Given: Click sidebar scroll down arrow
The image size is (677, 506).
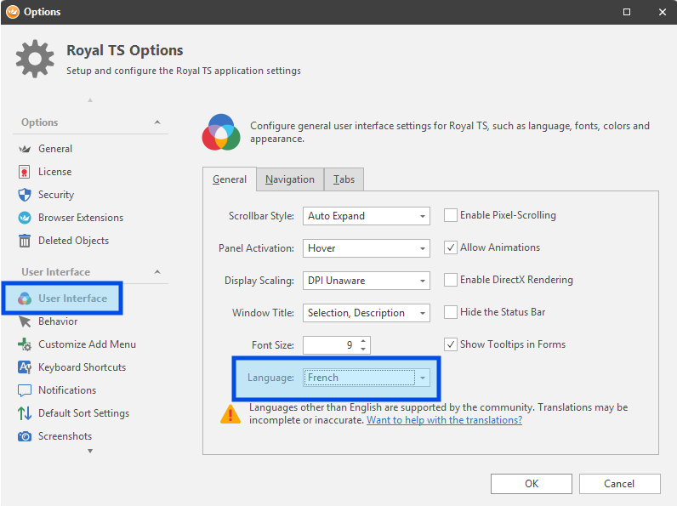Looking at the screenshot, I should [90, 452].
